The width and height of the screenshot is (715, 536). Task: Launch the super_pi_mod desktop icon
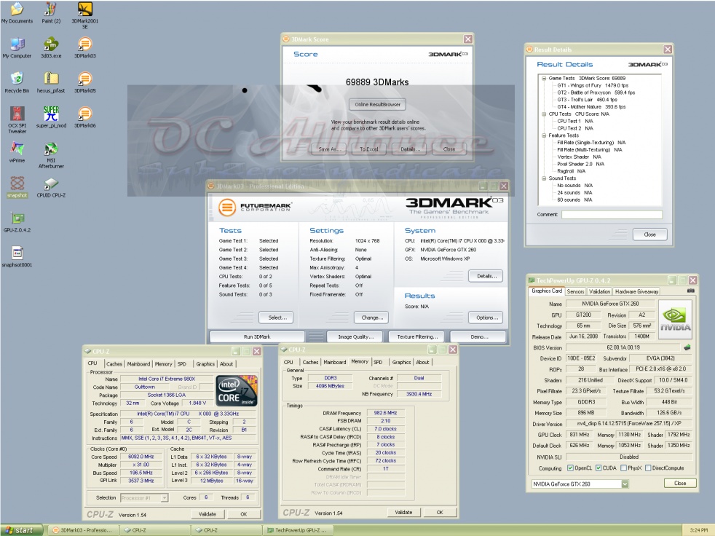coord(51,113)
